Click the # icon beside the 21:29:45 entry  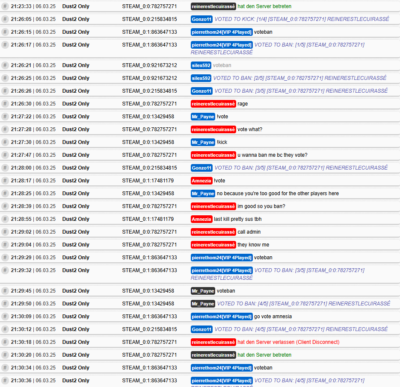5,291
